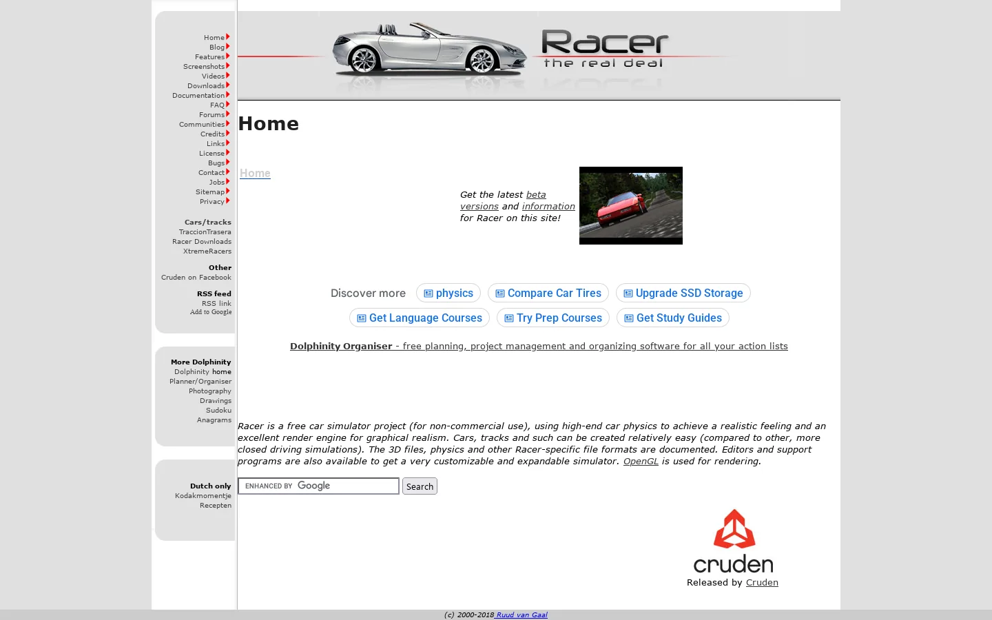Open the Photography link

coord(210,391)
